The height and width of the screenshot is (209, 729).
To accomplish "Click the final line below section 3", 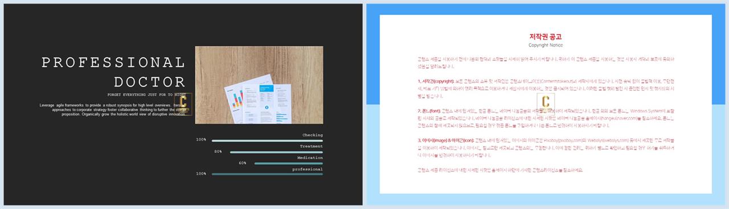I will coord(500,170).
